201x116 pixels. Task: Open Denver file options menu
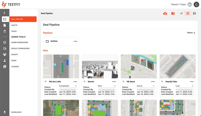point(114,81)
